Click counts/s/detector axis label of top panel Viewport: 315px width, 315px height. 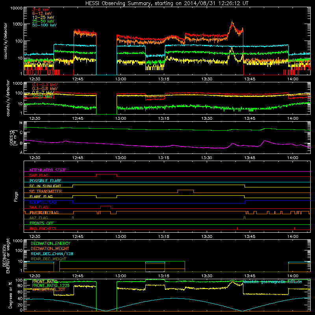click(6, 41)
